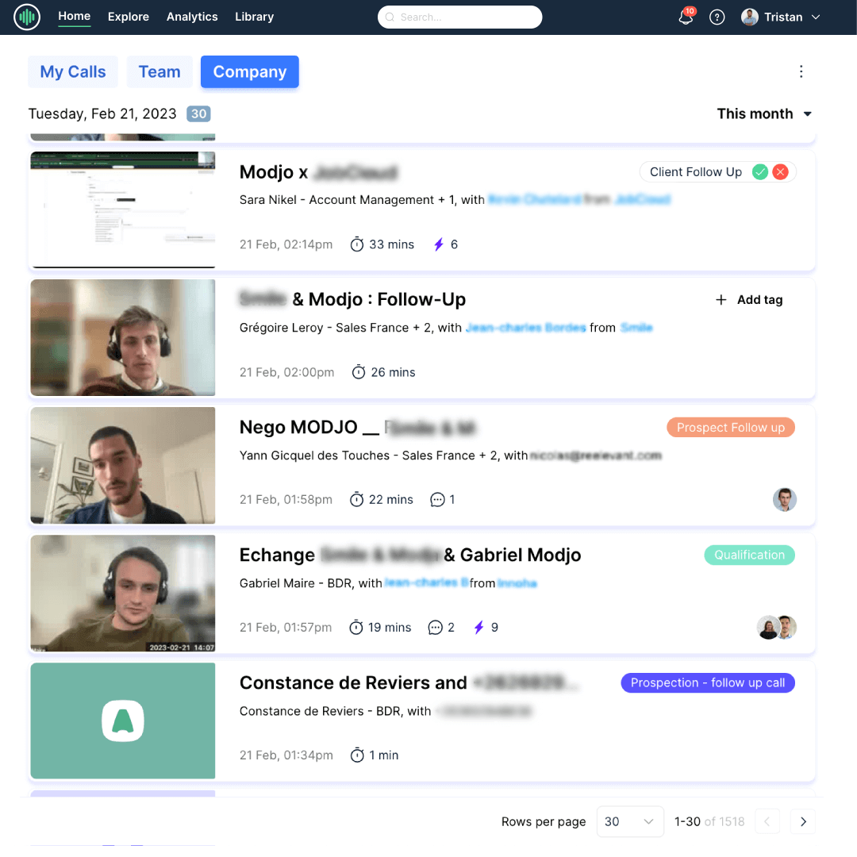857x857 pixels.
Task: Click the viewer avatars on Echange call
Action: coord(777,628)
